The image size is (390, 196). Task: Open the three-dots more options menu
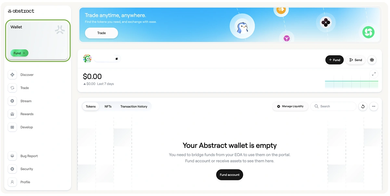click(x=373, y=106)
